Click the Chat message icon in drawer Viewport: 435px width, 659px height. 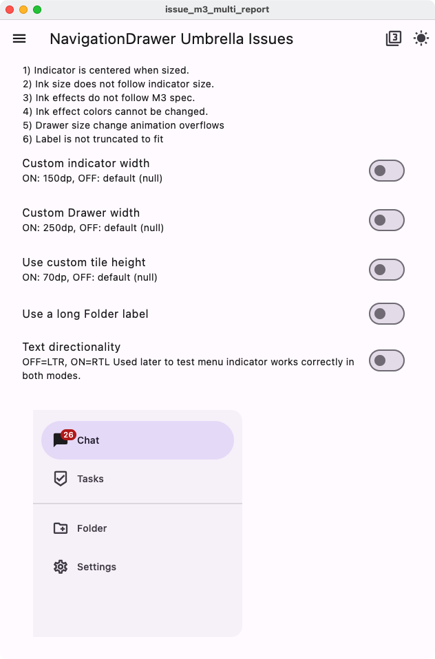tap(61, 440)
